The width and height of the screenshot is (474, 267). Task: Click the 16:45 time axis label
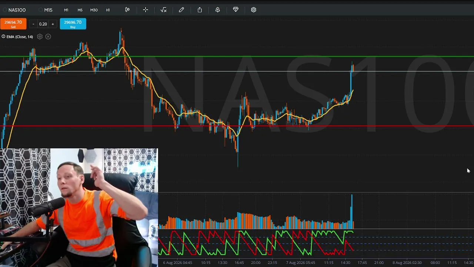pos(239,263)
